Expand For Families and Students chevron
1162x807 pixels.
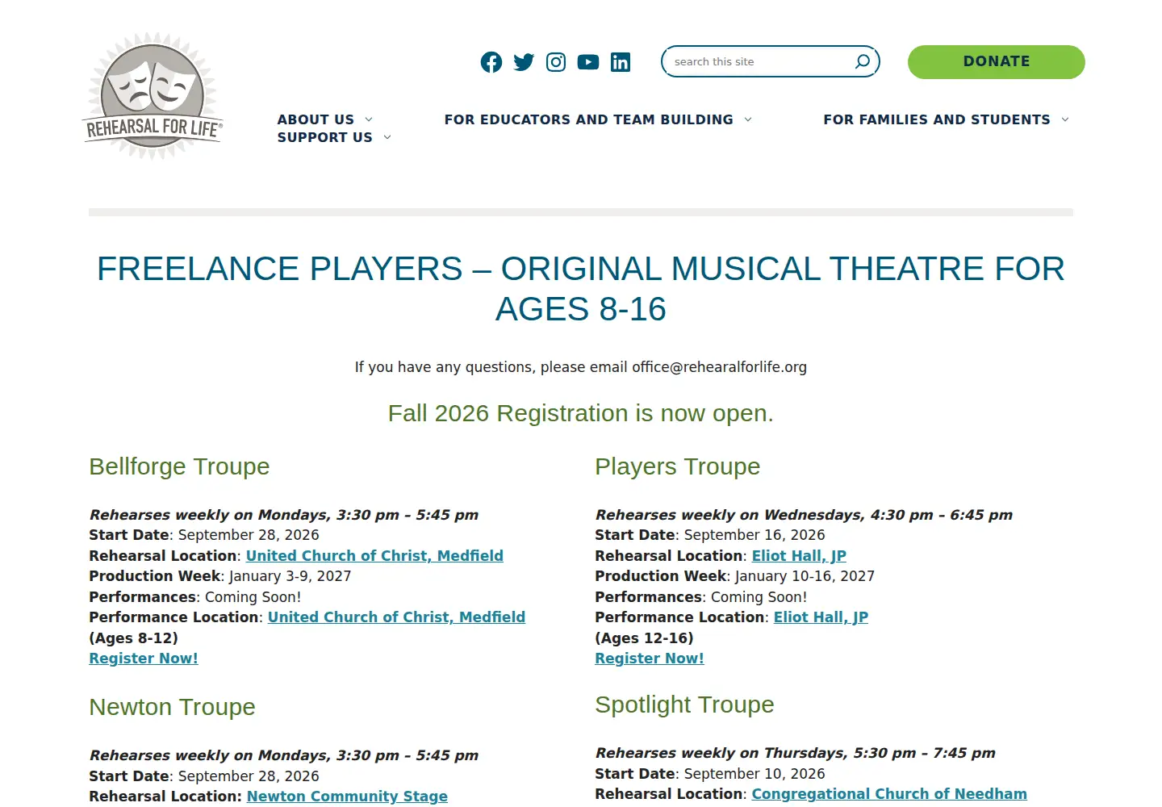click(x=1065, y=119)
